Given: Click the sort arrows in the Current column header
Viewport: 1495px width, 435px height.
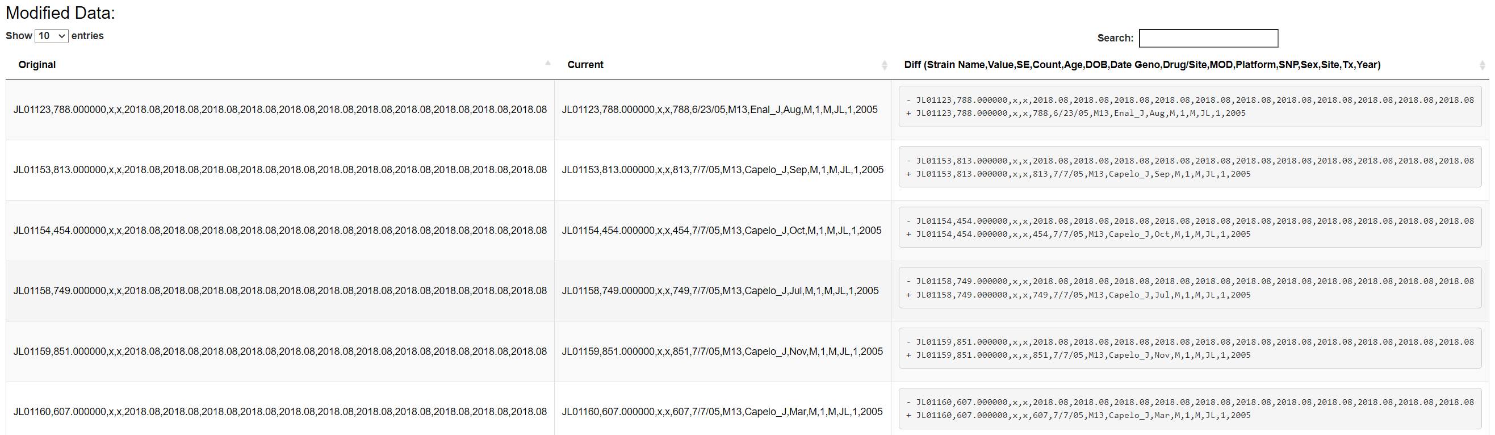Looking at the screenshot, I should click(884, 65).
